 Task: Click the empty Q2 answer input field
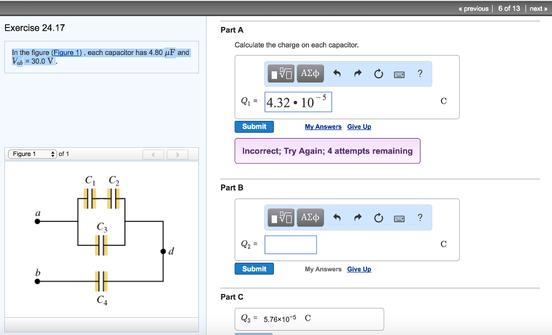click(x=291, y=244)
